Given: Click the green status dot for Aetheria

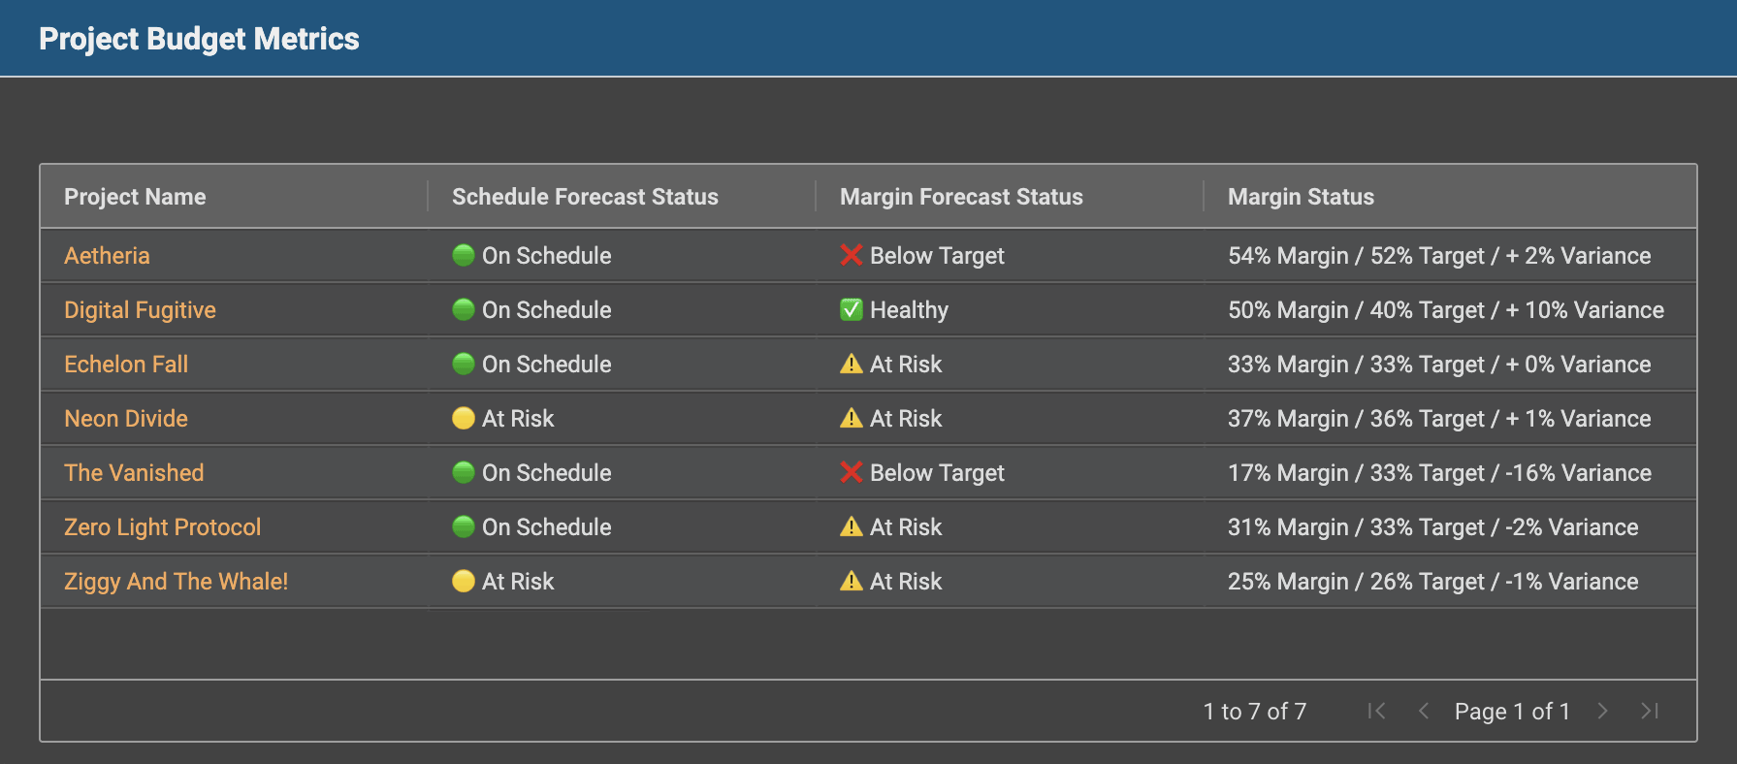Looking at the screenshot, I should coord(464,255).
